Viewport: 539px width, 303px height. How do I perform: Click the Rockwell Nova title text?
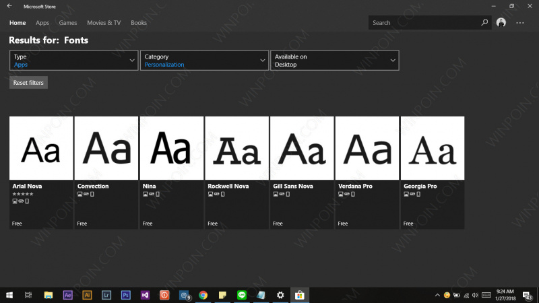pos(228,187)
